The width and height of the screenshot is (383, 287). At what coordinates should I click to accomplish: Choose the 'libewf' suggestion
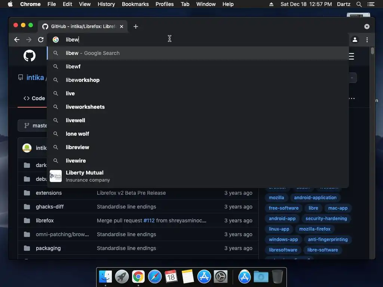pos(198,67)
